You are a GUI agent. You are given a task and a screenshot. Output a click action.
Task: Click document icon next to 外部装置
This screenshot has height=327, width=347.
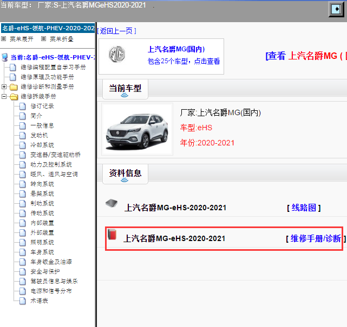tap(22, 232)
